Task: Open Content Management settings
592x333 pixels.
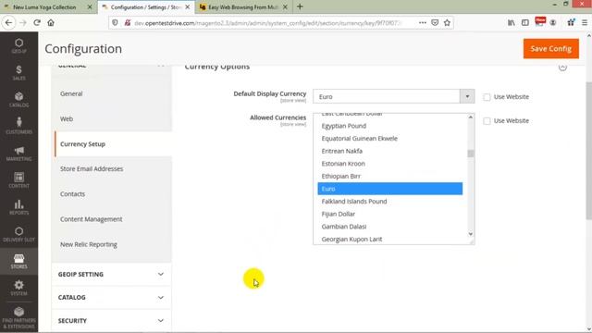Action: [91, 219]
